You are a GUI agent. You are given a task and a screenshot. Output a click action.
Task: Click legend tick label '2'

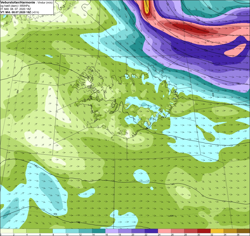pos(14,235)
